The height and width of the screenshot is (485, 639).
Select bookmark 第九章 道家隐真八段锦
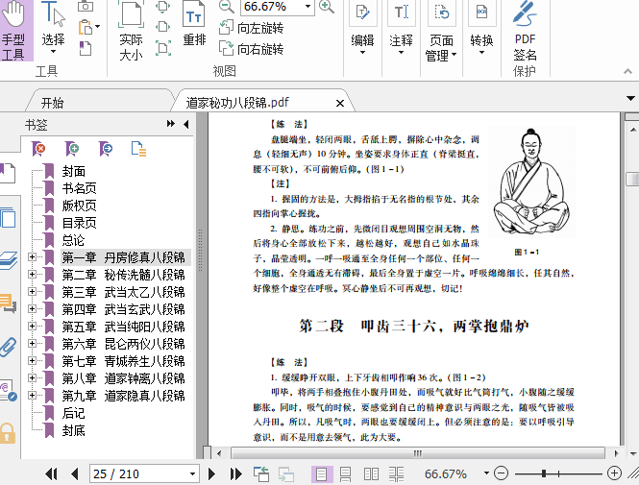coord(124,396)
